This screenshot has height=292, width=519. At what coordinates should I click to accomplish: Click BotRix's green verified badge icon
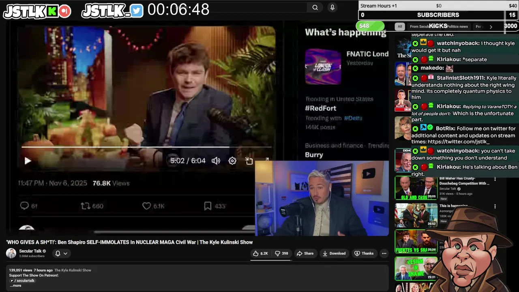[x=430, y=128]
